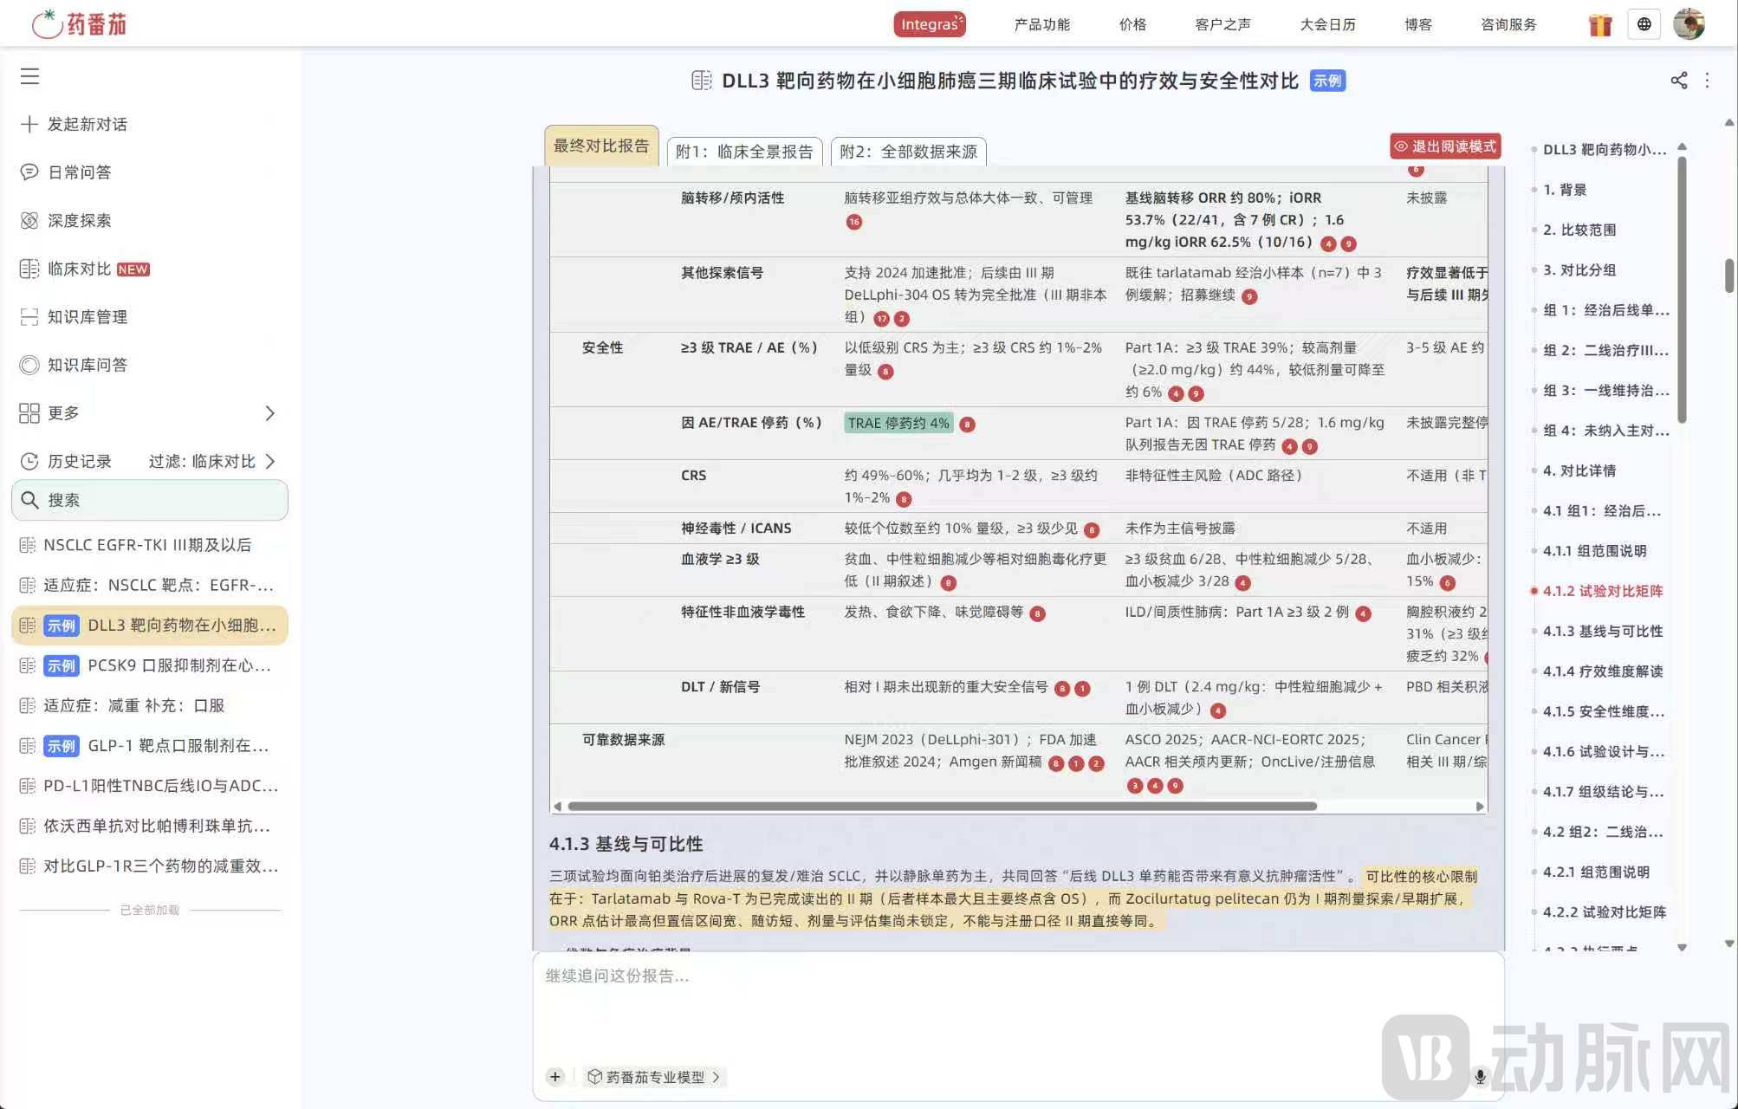The image size is (1738, 1109).
Task: Click the 搜索 history search field
Action: coord(150,500)
